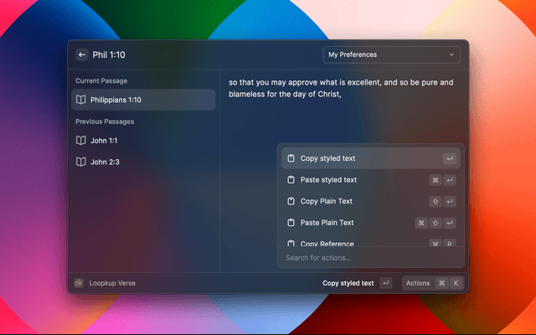Image resolution: width=536 pixels, height=335 pixels.
Task: Click the clipboard icon for Copy styled text
Action: point(291,158)
